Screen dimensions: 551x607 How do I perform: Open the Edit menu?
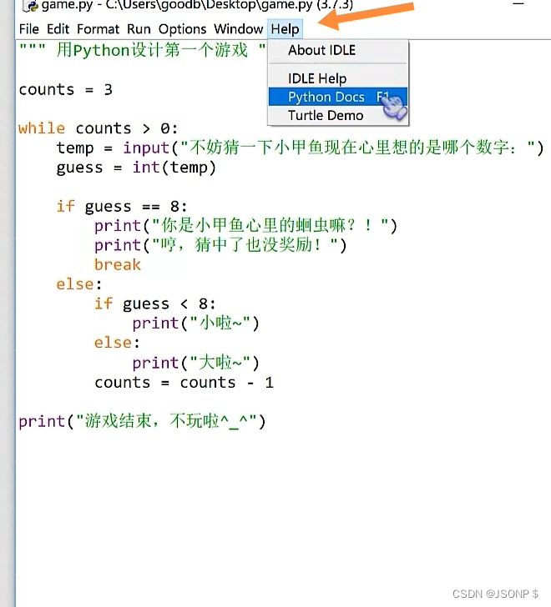58,29
